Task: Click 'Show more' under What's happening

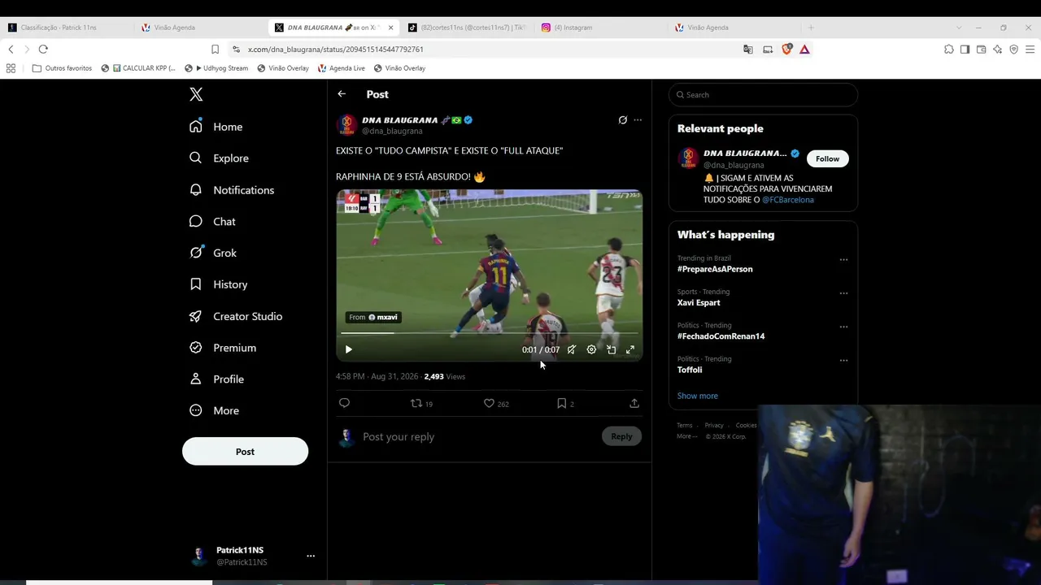Action: 698,396
